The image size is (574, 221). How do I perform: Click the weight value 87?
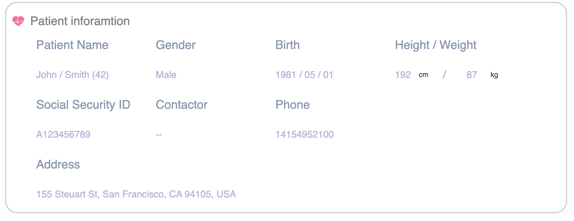(472, 75)
